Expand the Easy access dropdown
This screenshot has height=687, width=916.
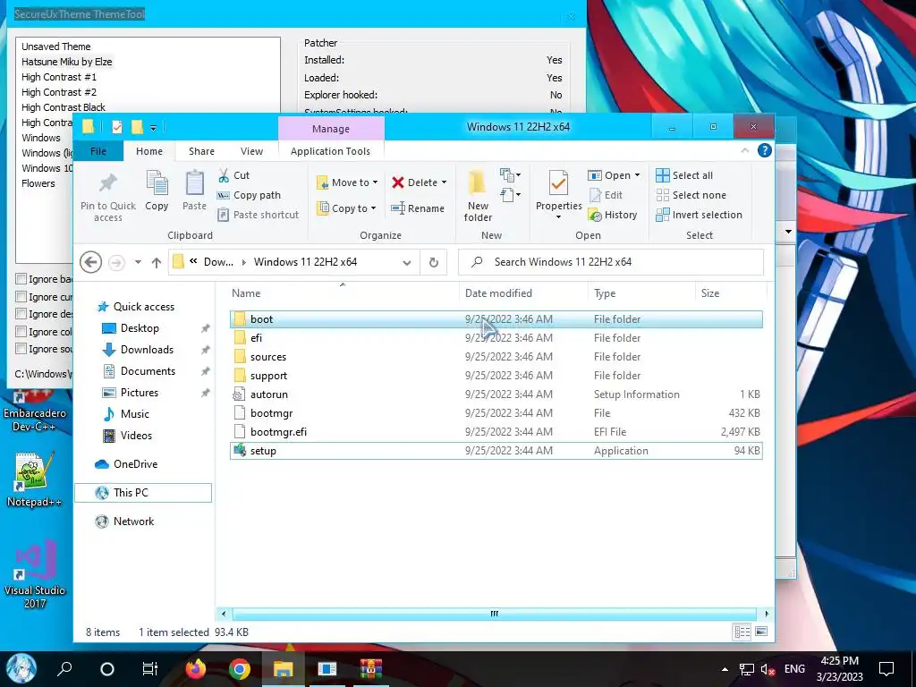click(x=511, y=194)
